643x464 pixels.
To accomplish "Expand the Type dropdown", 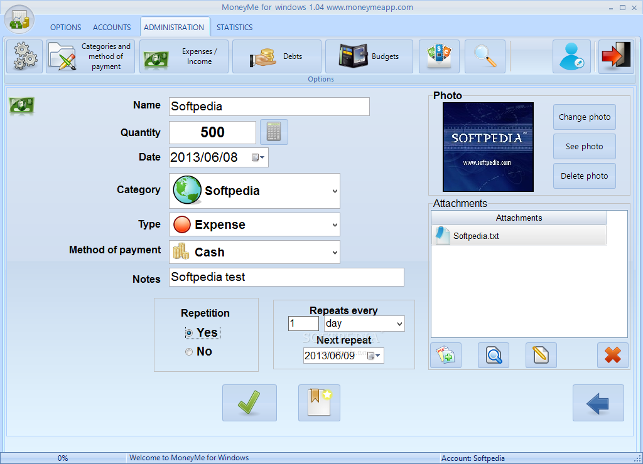I will click(335, 225).
